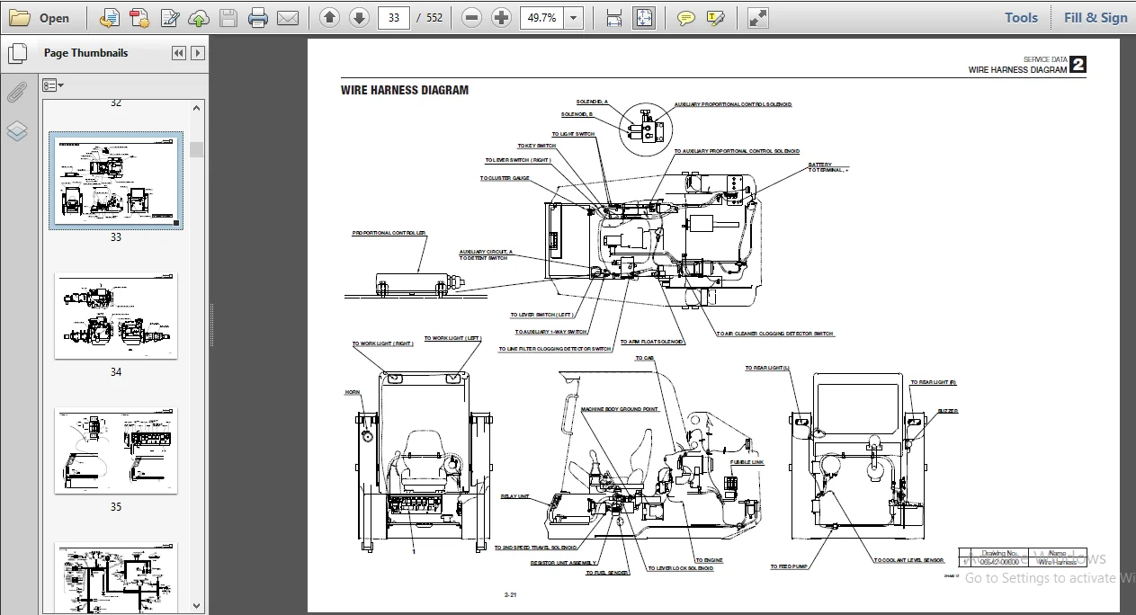Image resolution: width=1136 pixels, height=615 pixels.
Task: Click the page number field showing 33
Action: [394, 17]
